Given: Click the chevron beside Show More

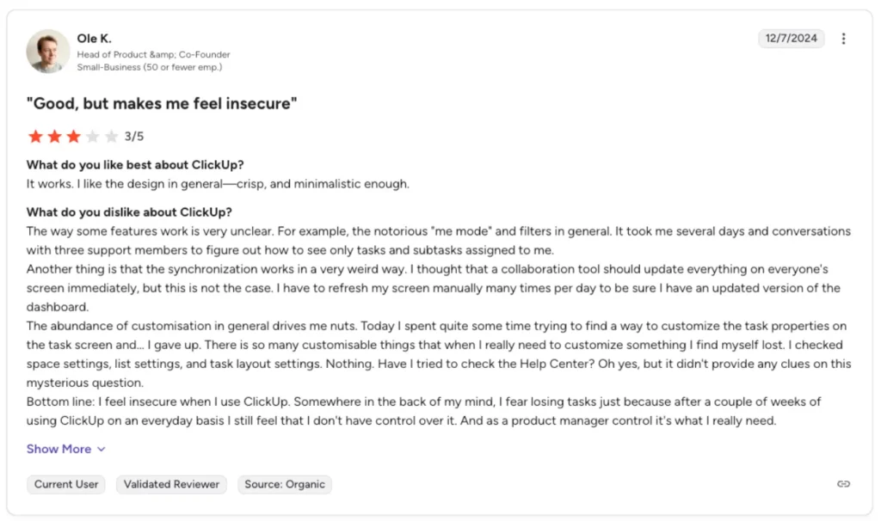Looking at the screenshot, I should pos(102,449).
